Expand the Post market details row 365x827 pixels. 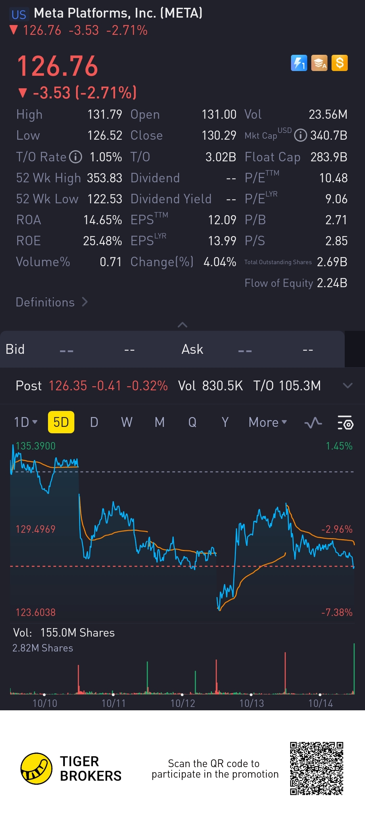point(347,386)
